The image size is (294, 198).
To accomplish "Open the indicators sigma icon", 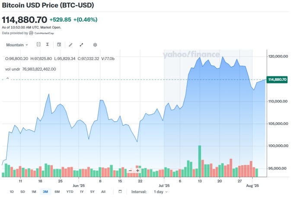I will pos(47,45).
